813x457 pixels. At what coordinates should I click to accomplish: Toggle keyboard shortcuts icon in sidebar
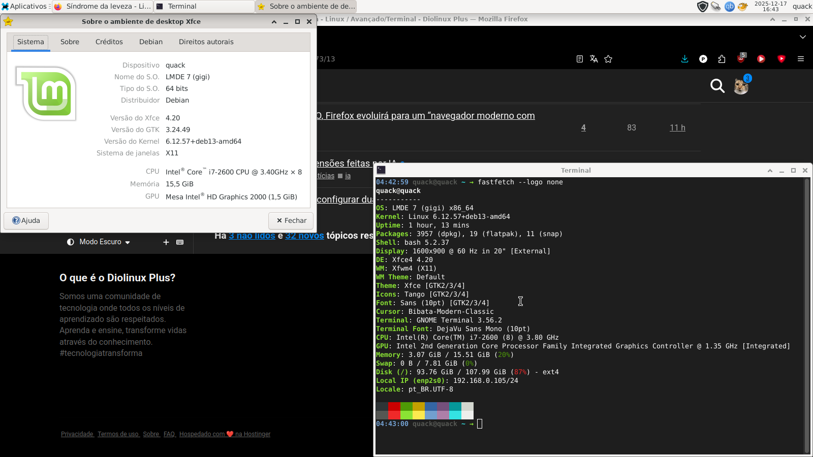click(180, 242)
